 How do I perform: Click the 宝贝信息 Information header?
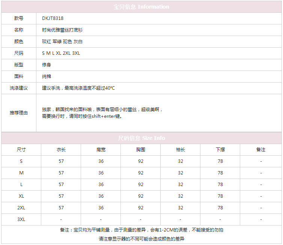click(141, 7)
